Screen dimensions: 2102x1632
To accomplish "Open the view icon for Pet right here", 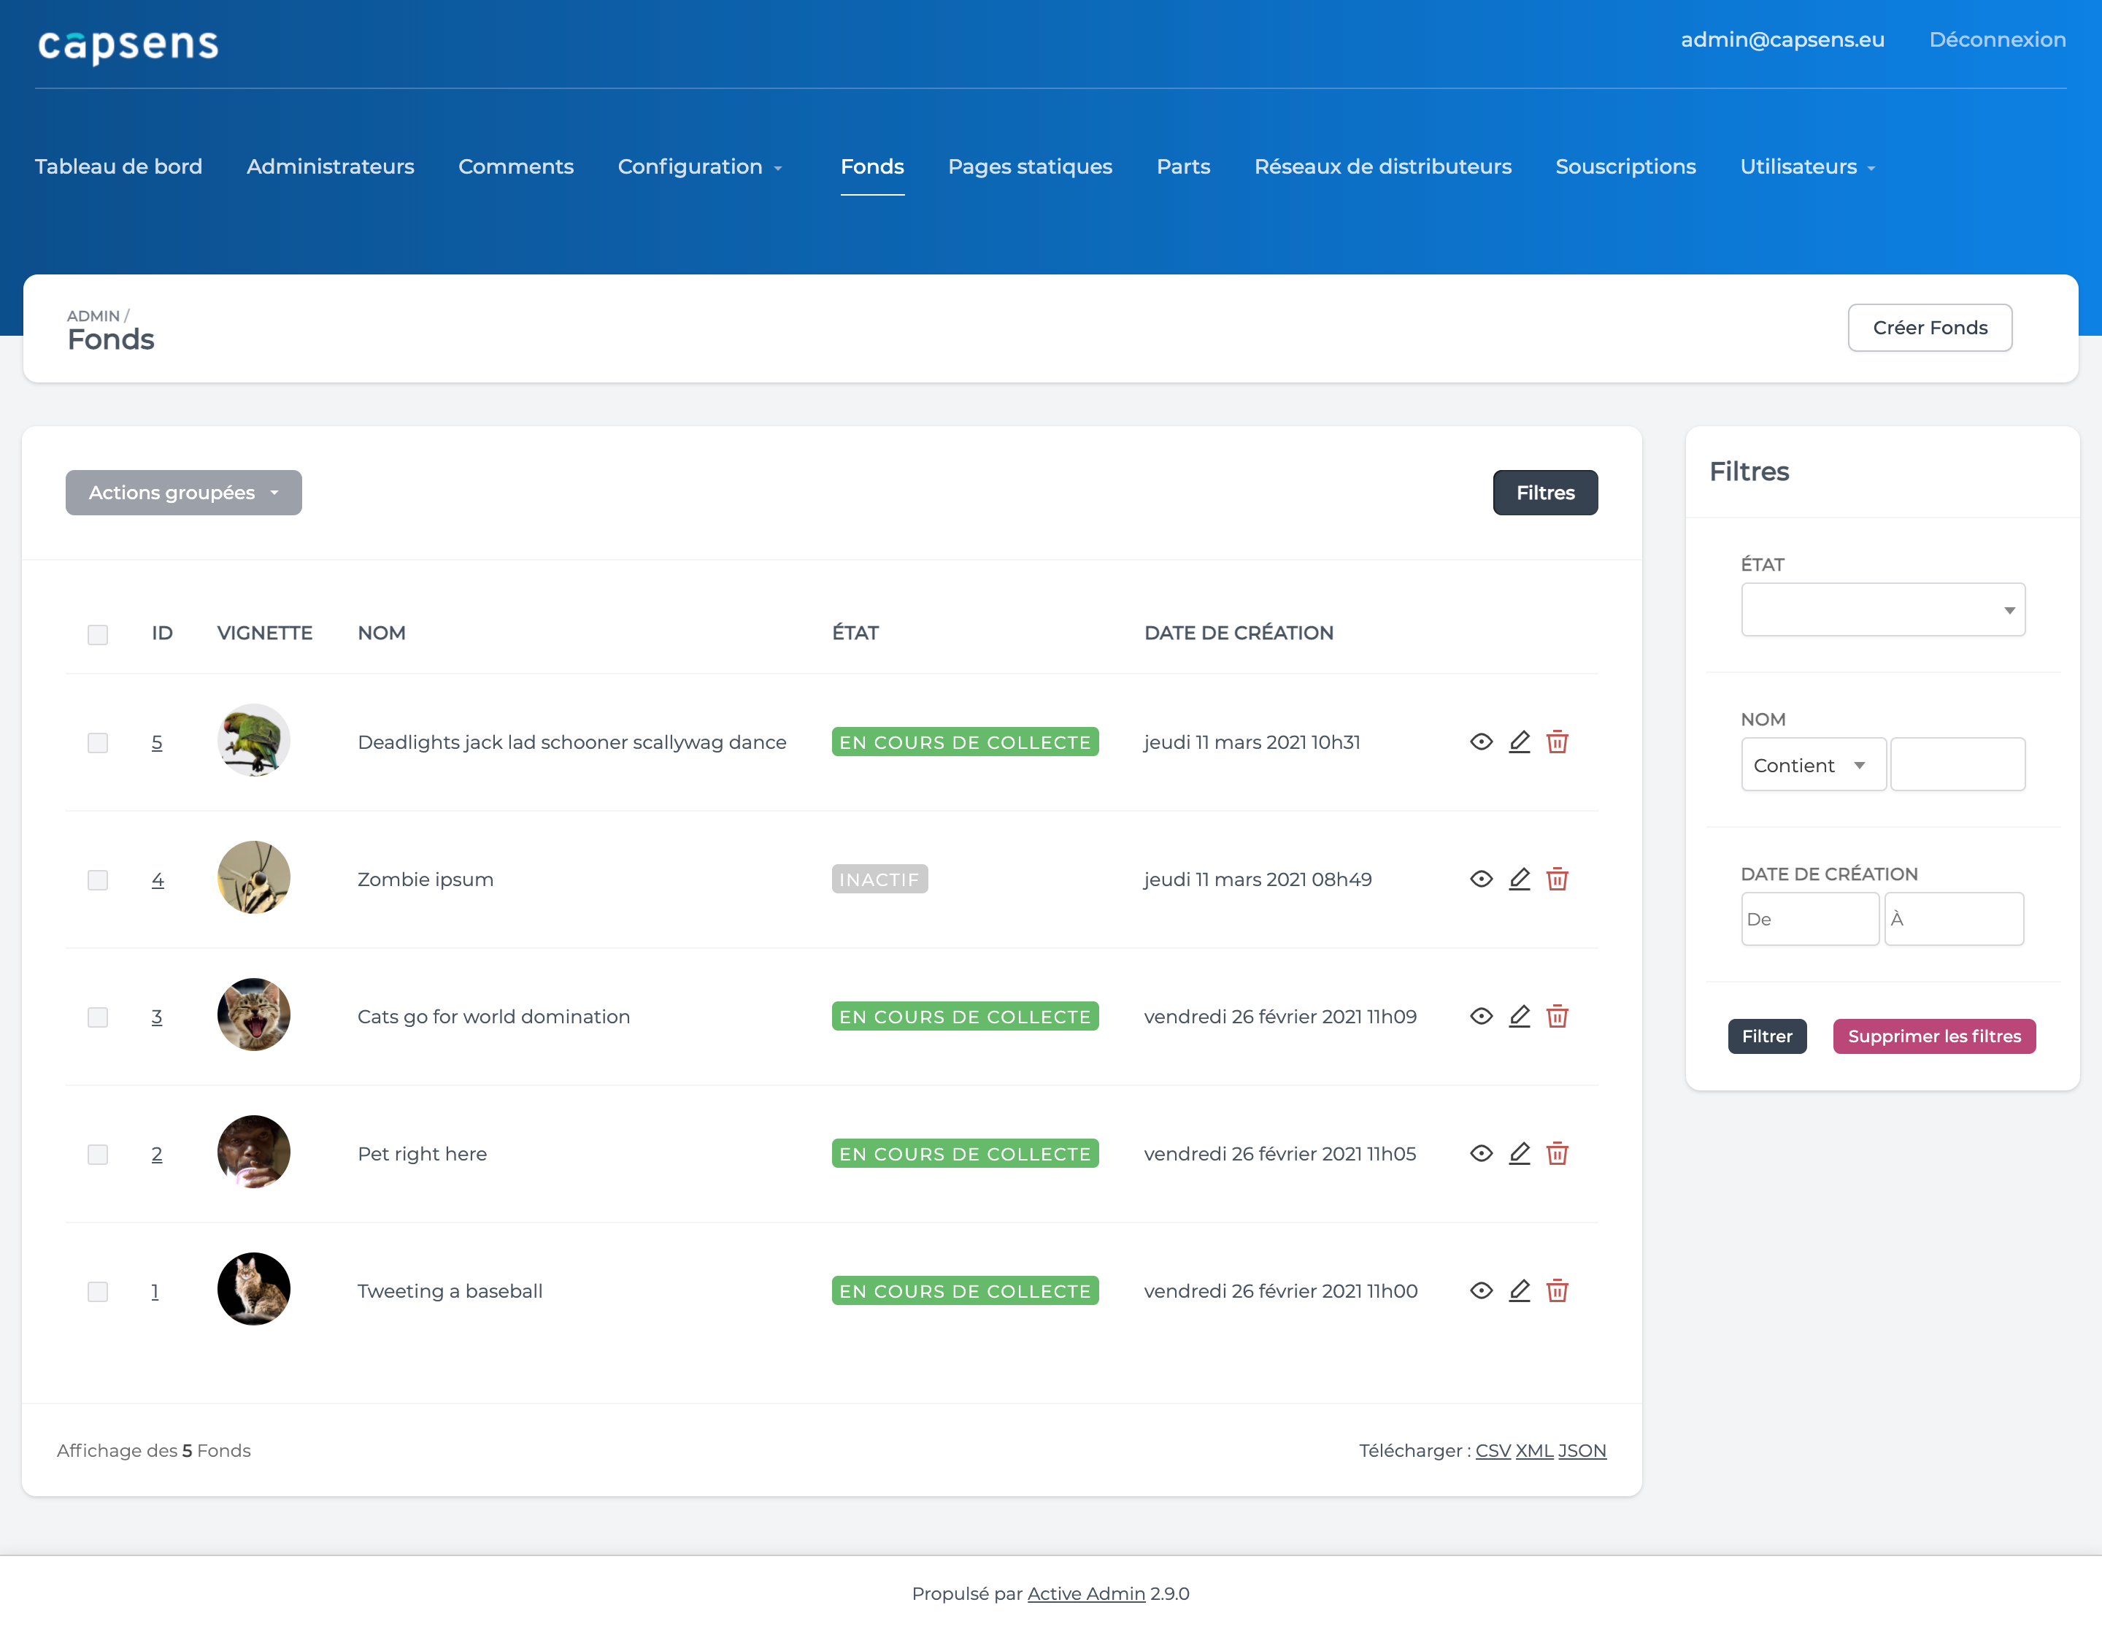I will (1481, 1154).
